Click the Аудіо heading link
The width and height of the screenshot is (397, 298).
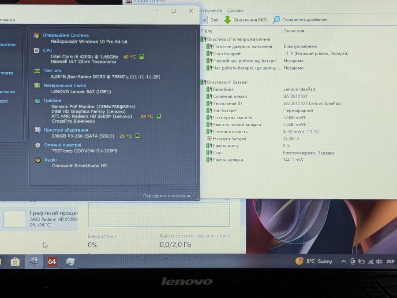(51, 160)
